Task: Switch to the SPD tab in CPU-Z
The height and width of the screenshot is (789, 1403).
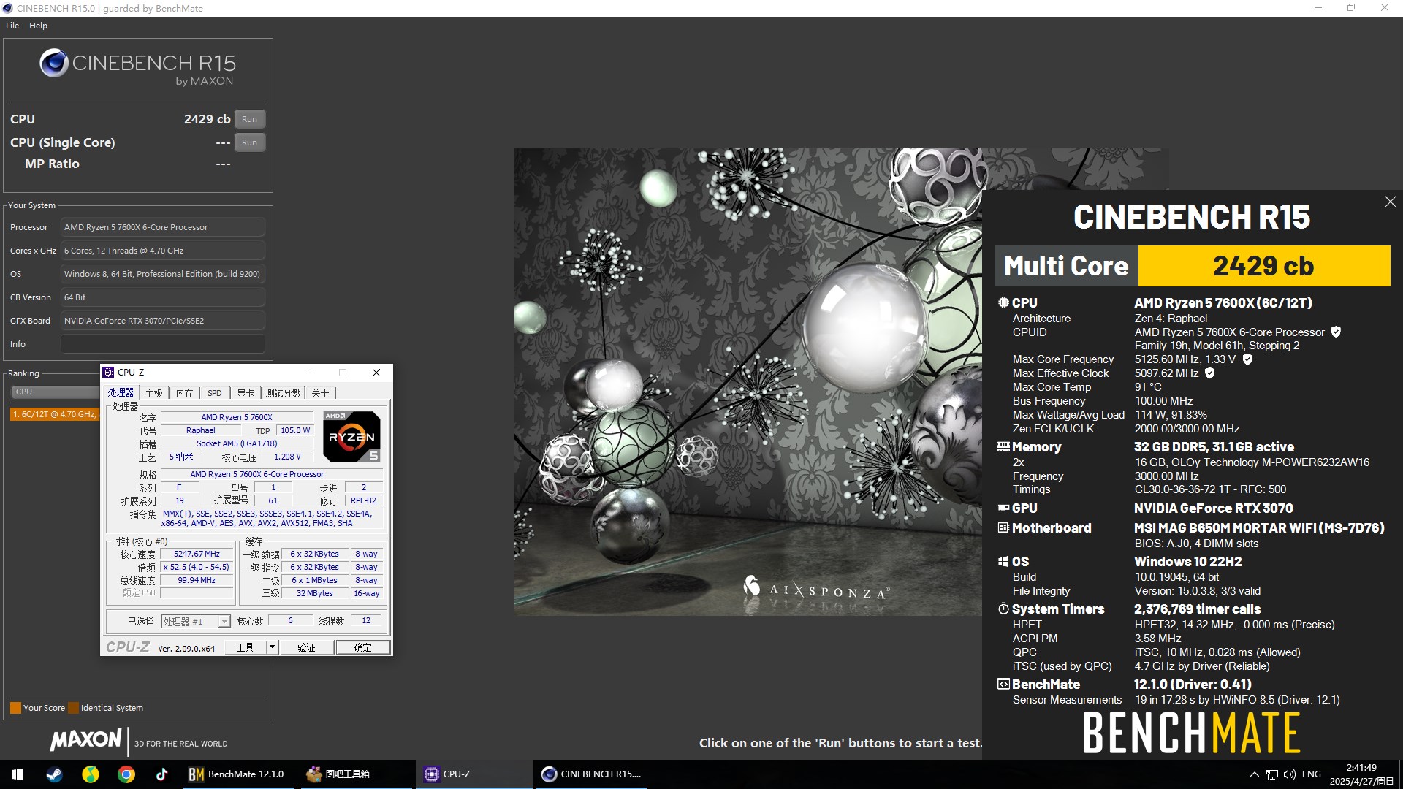Action: pos(214,393)
